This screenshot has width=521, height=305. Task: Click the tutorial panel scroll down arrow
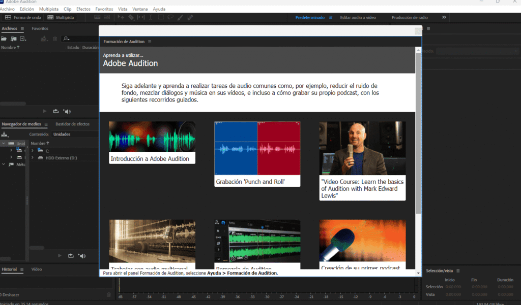[418, 273]
